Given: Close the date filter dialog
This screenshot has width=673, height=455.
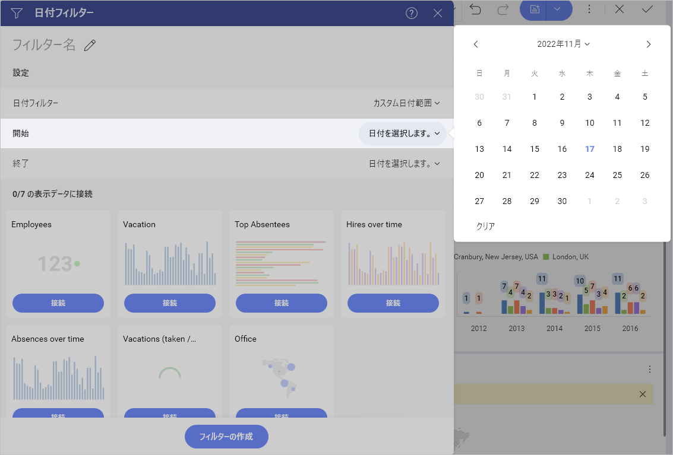Looking at the screenshot, I should tap(437, 13).
